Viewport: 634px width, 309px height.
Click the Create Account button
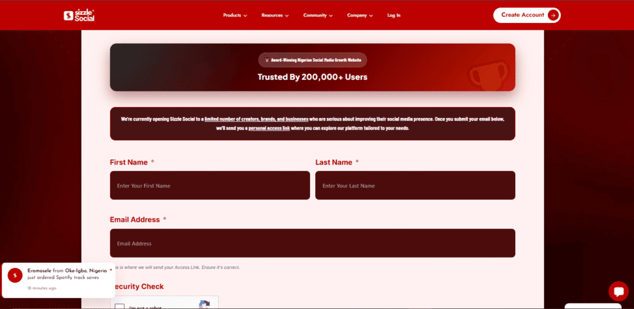pyautogui.click(x=527, y=15)
